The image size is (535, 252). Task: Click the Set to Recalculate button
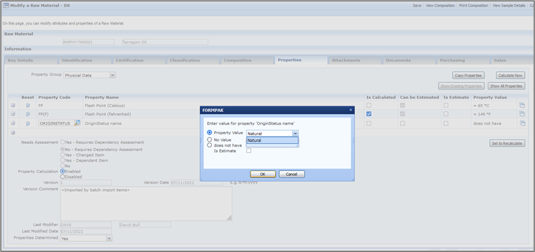(507, 143)
